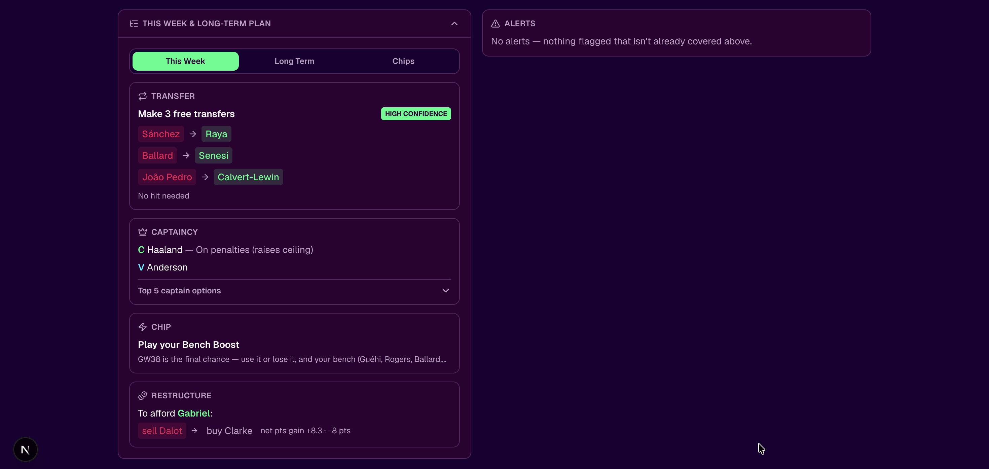989x469 pixels.
Task: Click the restructure coins icon
Action: [142, 396]
